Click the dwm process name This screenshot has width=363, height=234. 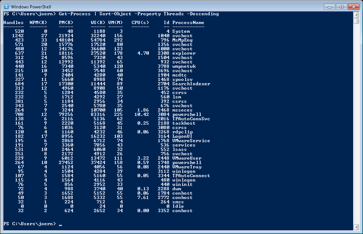coord(177,189)
